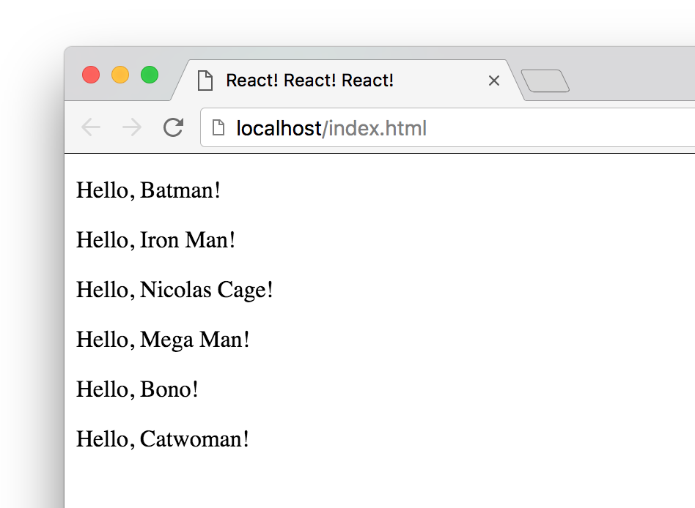Image resolution: width=695 pixels, height=508 pixels.
Task: Click the "Hello, Catwoman!" paragraph
Action: [x=163, y=439]
